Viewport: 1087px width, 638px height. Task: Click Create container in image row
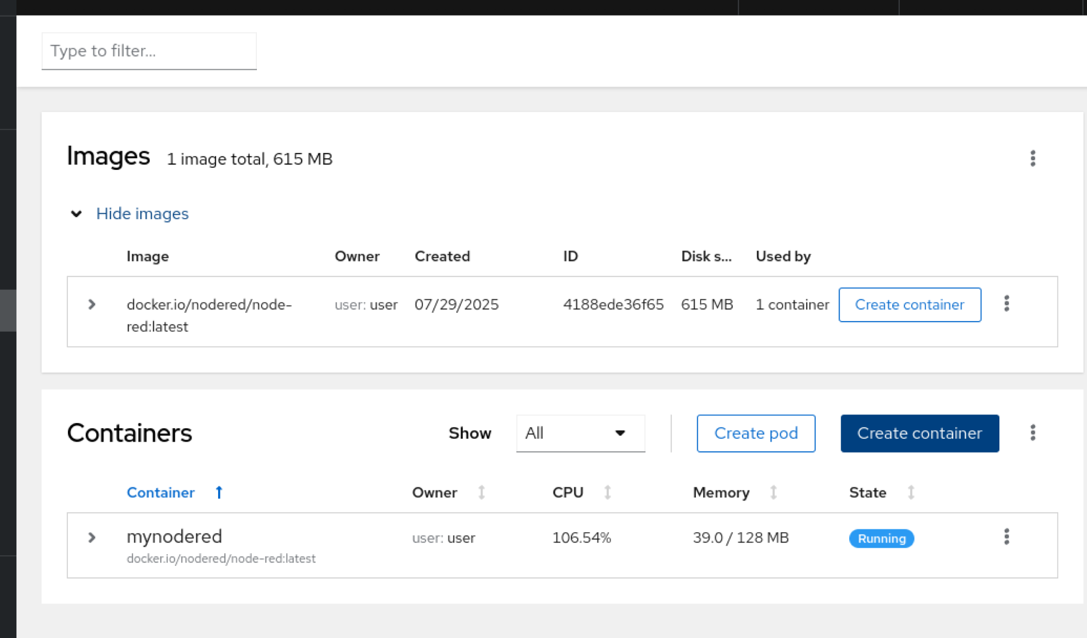[909, 305]
